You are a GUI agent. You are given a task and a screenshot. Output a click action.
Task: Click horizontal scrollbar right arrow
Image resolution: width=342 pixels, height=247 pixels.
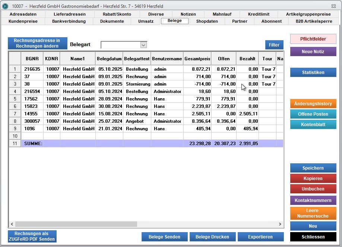(280, 224)
